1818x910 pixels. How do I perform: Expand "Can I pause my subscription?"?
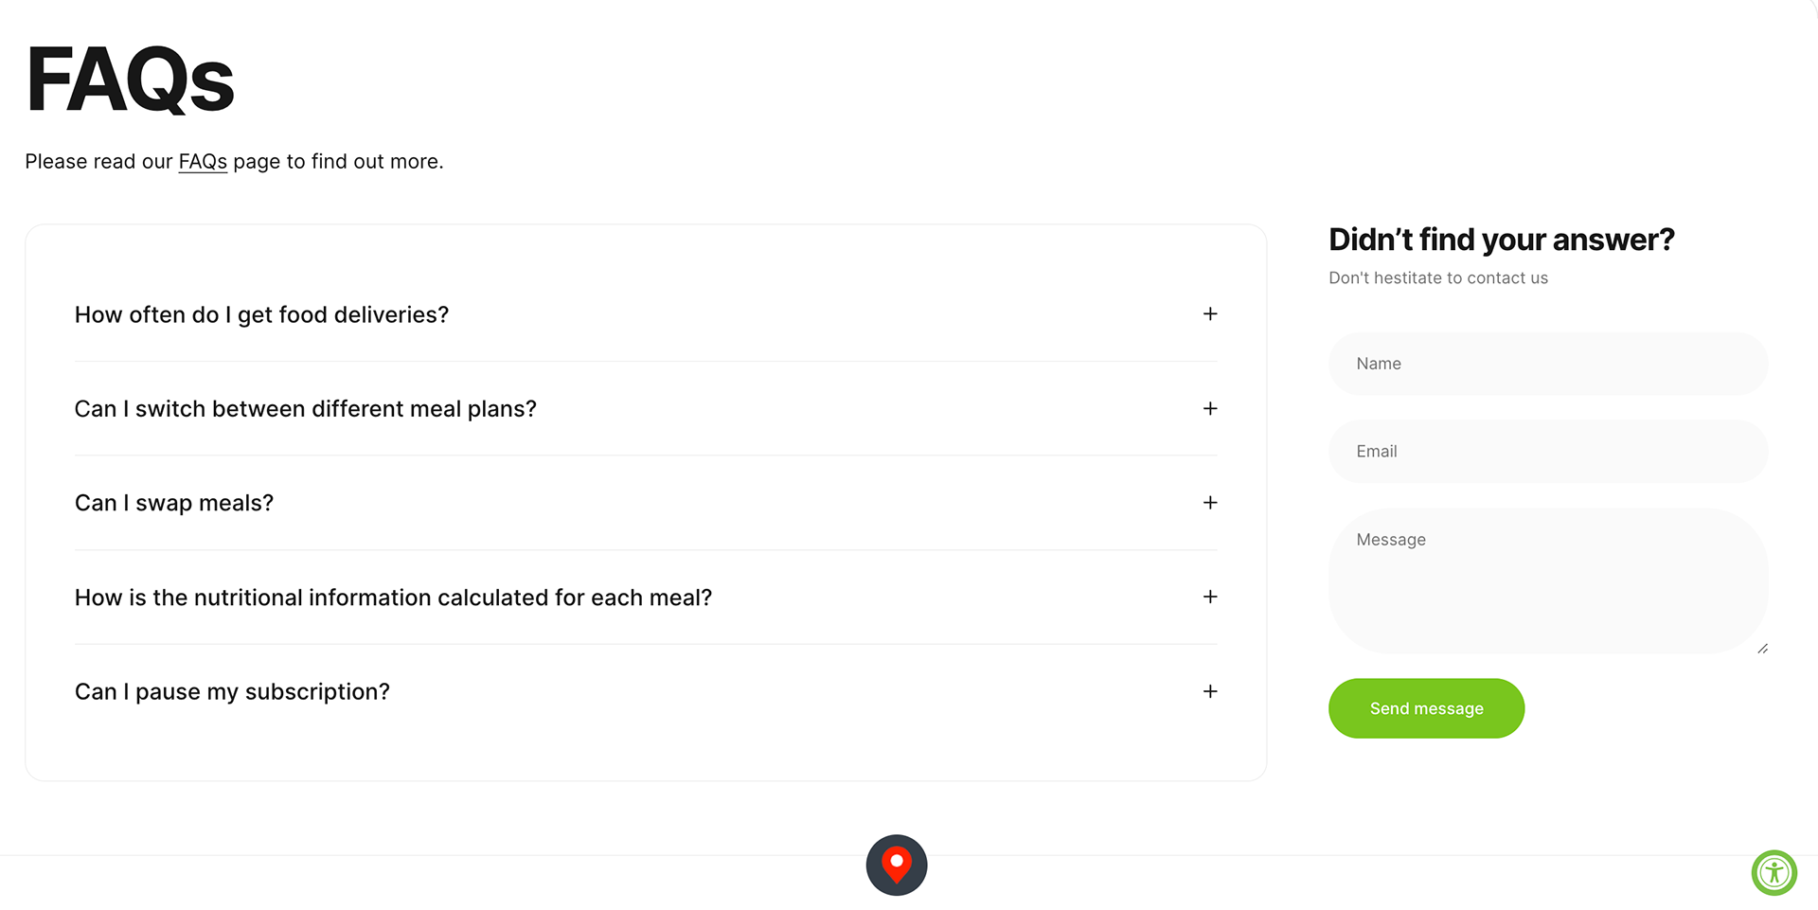tap(646, 692)
